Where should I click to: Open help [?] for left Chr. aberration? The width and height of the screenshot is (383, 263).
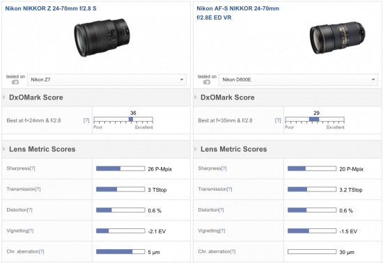[42, 251]
